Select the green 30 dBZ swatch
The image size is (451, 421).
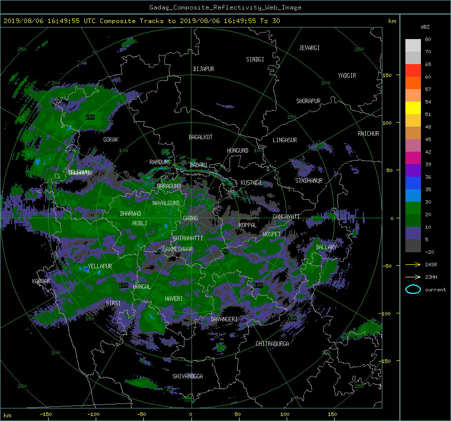[413, 208]
